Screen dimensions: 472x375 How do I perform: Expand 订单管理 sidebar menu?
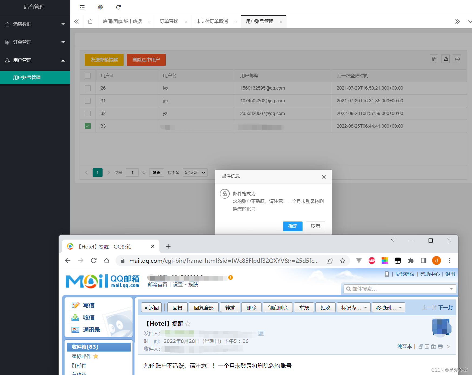coord(35,42)
